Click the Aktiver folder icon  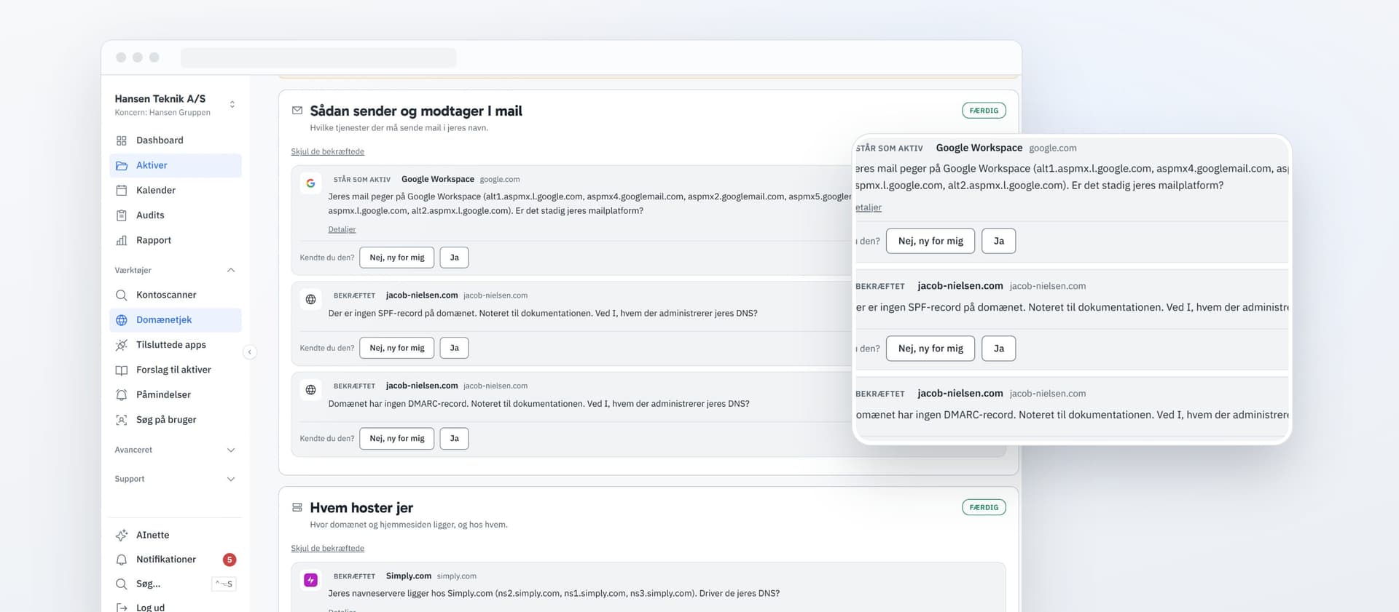coord(122,165)
